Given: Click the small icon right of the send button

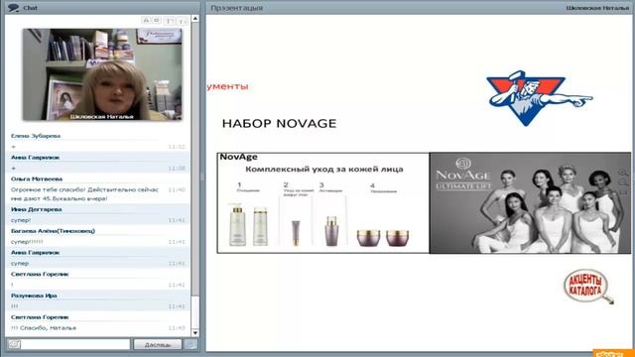Looking at the screenshot, I should pos(190,344).
